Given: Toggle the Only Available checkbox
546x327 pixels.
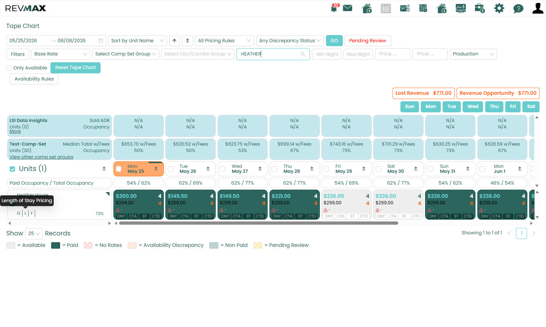Looking at the screenshot, I should (x=9, y=68).
